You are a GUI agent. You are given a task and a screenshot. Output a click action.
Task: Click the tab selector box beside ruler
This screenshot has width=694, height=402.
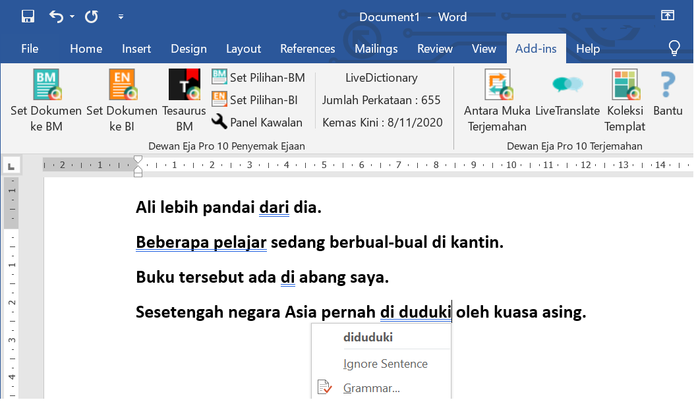point(12,165)
